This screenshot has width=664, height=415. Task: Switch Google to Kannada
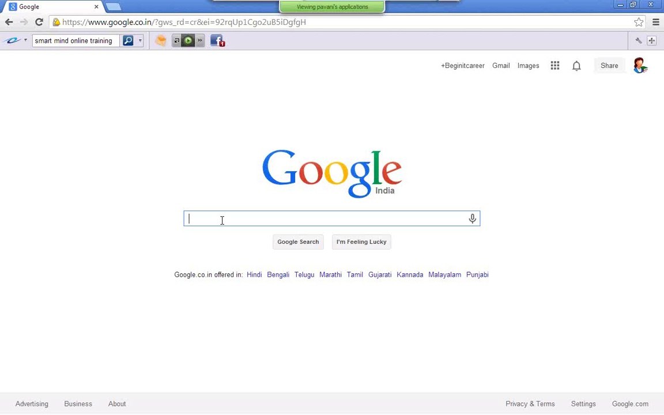point(410,275)
